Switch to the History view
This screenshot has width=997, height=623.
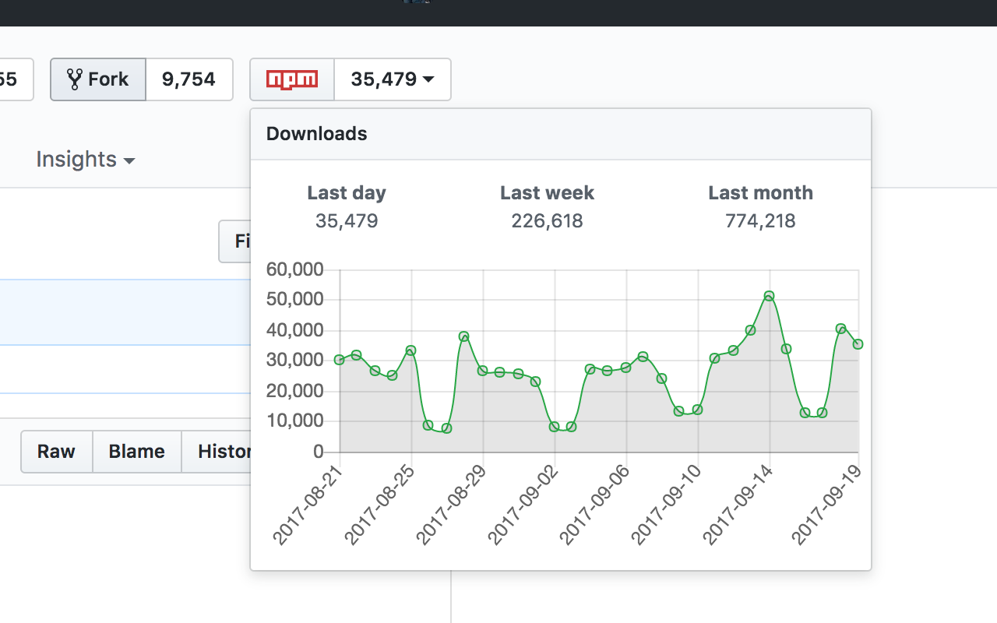pos(226,451)
